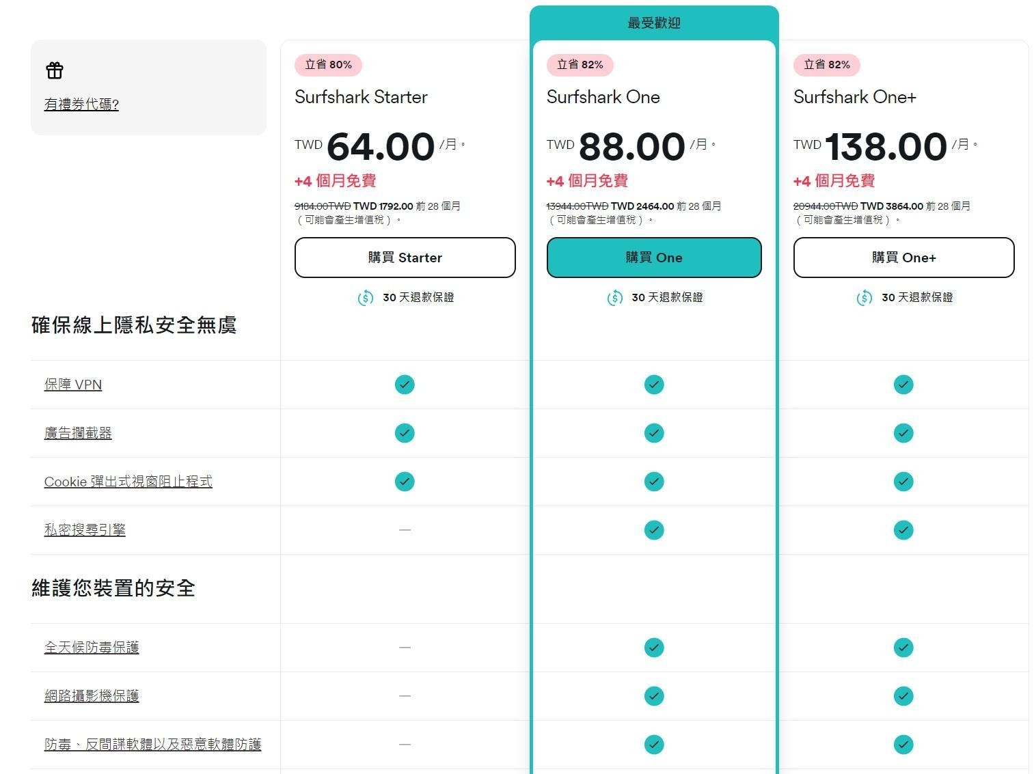This screenshot has height=774, width=1034.
Task: Click 維護您裝置的安全 section heading
Action: point(113,588)
